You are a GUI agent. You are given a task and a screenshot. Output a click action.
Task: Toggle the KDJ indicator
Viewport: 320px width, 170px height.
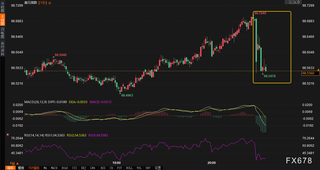pos(83,168)
